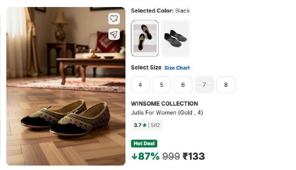Add the jutis to wishlist with heart icon
The image size is (296, 170).
[x=114, y=18]
